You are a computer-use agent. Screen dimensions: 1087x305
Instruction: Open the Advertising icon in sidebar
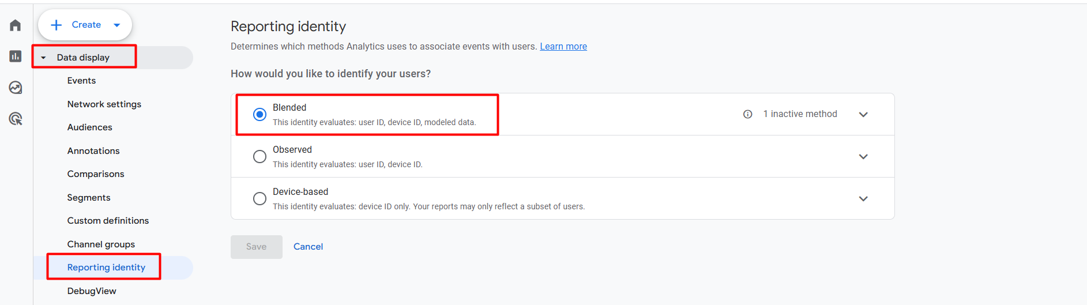(16, 119)
